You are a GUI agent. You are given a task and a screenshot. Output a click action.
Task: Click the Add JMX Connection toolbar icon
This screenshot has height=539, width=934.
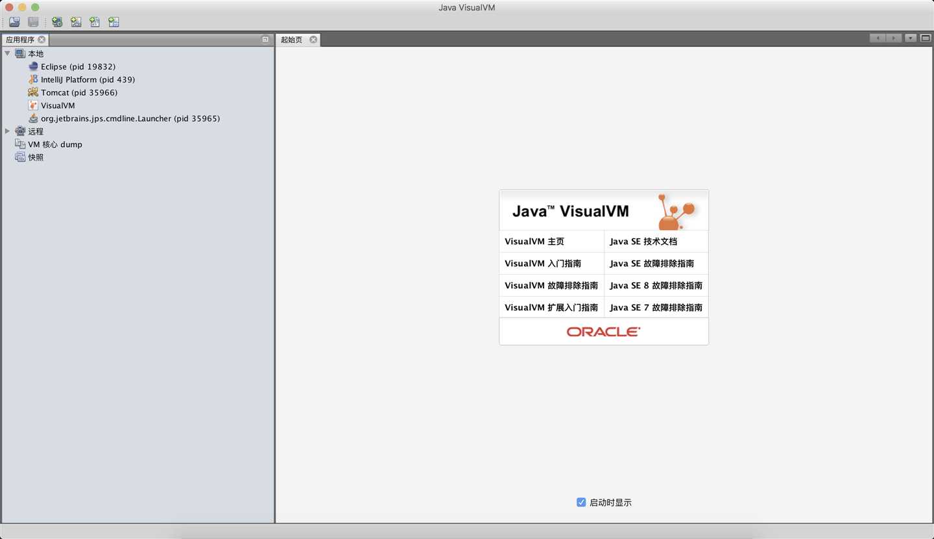[x=76, y=22]
